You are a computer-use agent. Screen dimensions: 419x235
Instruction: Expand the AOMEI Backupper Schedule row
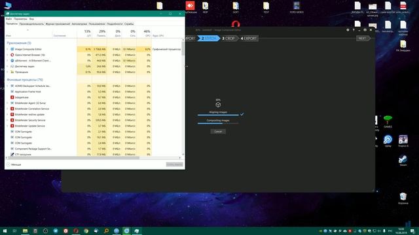pyautogui.click(x=7, y=86)
